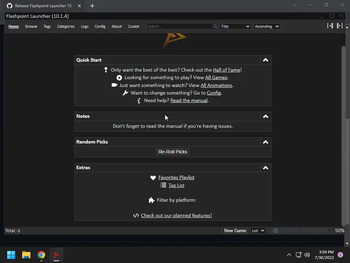Click the code icon beside planned features

coord(136,216)
